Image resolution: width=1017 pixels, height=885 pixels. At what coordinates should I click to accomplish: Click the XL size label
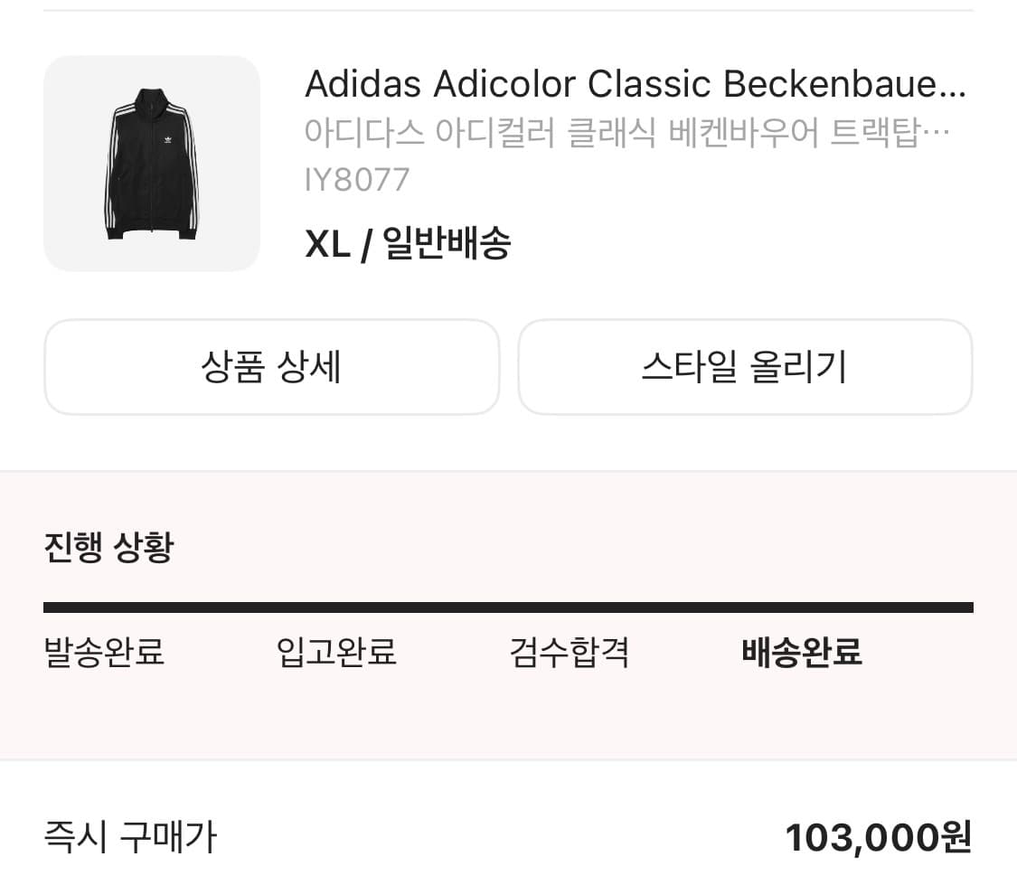click(327, 244)
